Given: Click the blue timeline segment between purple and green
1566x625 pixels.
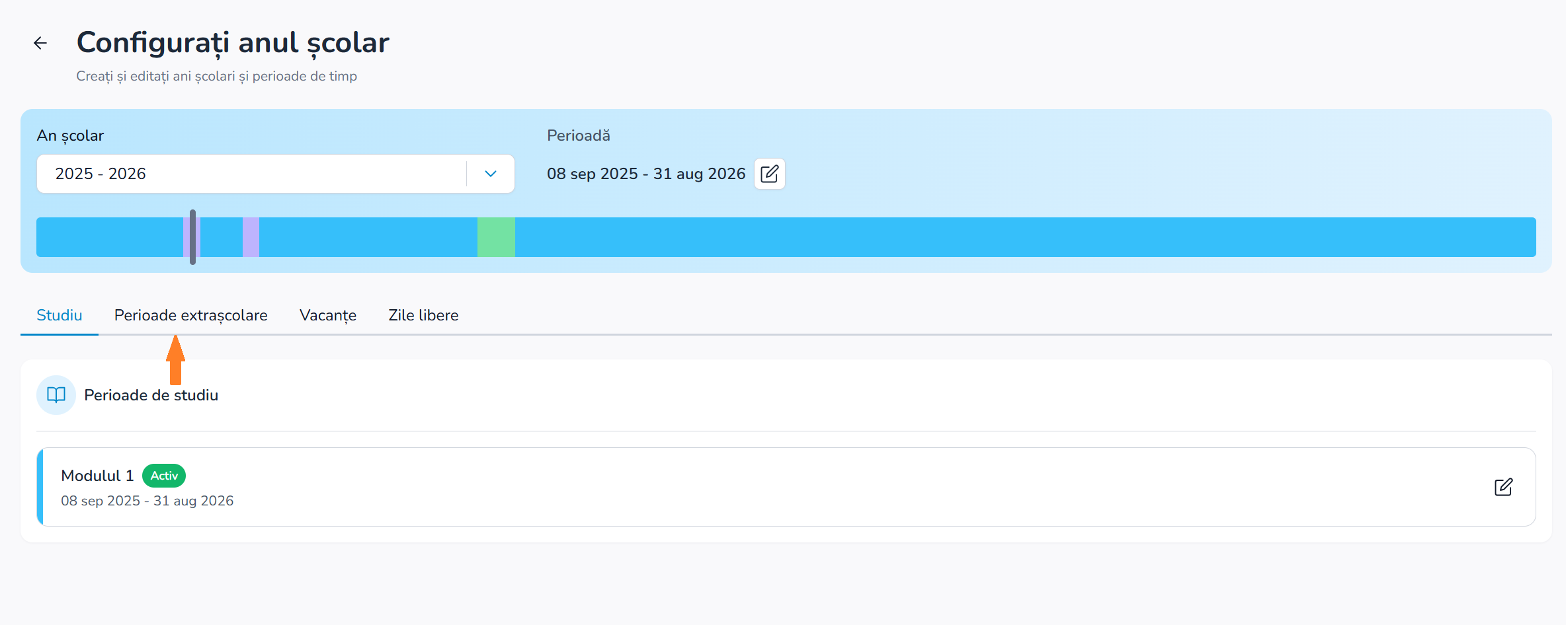Looking at the screenshot, I should click(x=368, y=237).
